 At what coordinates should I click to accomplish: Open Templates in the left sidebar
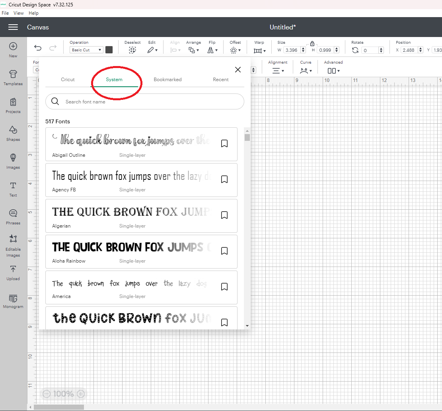13,78
